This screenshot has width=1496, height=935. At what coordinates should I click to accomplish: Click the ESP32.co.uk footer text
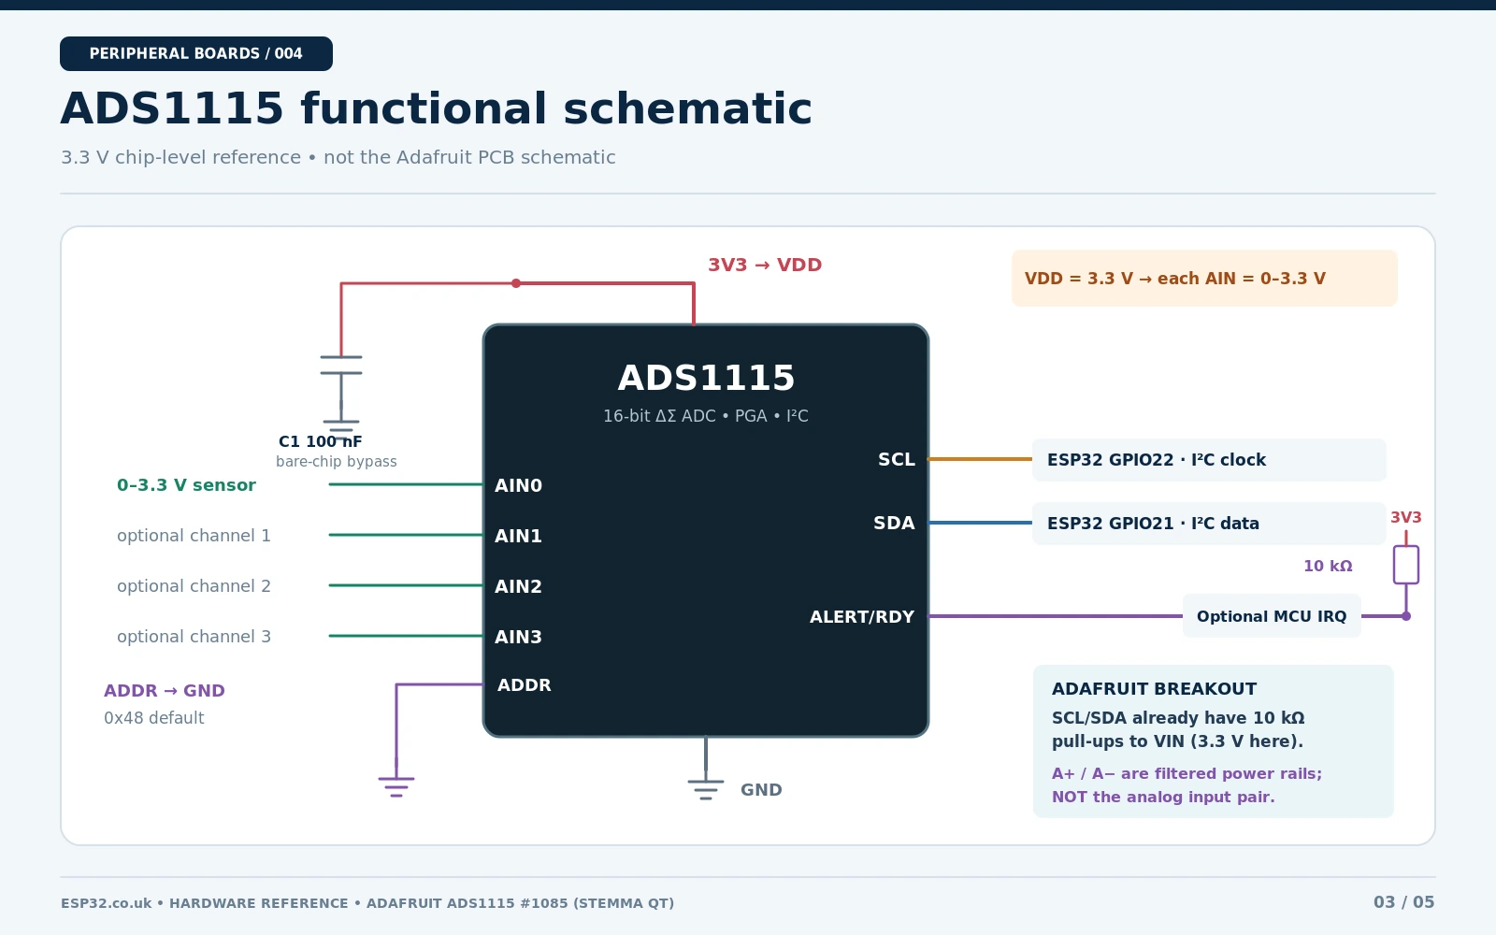pyautogui.click(x=367, y=903)
